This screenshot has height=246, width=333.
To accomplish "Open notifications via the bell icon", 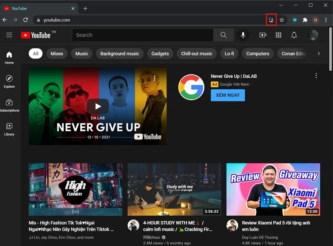I will click(x=294, y=35).
